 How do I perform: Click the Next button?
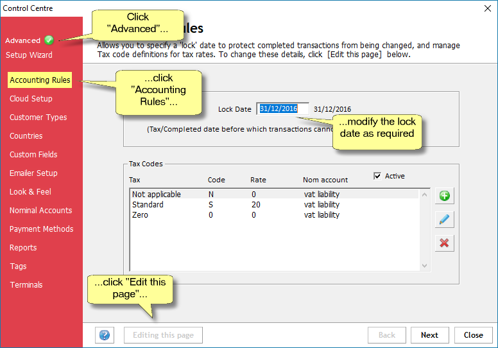click(429, 335)
